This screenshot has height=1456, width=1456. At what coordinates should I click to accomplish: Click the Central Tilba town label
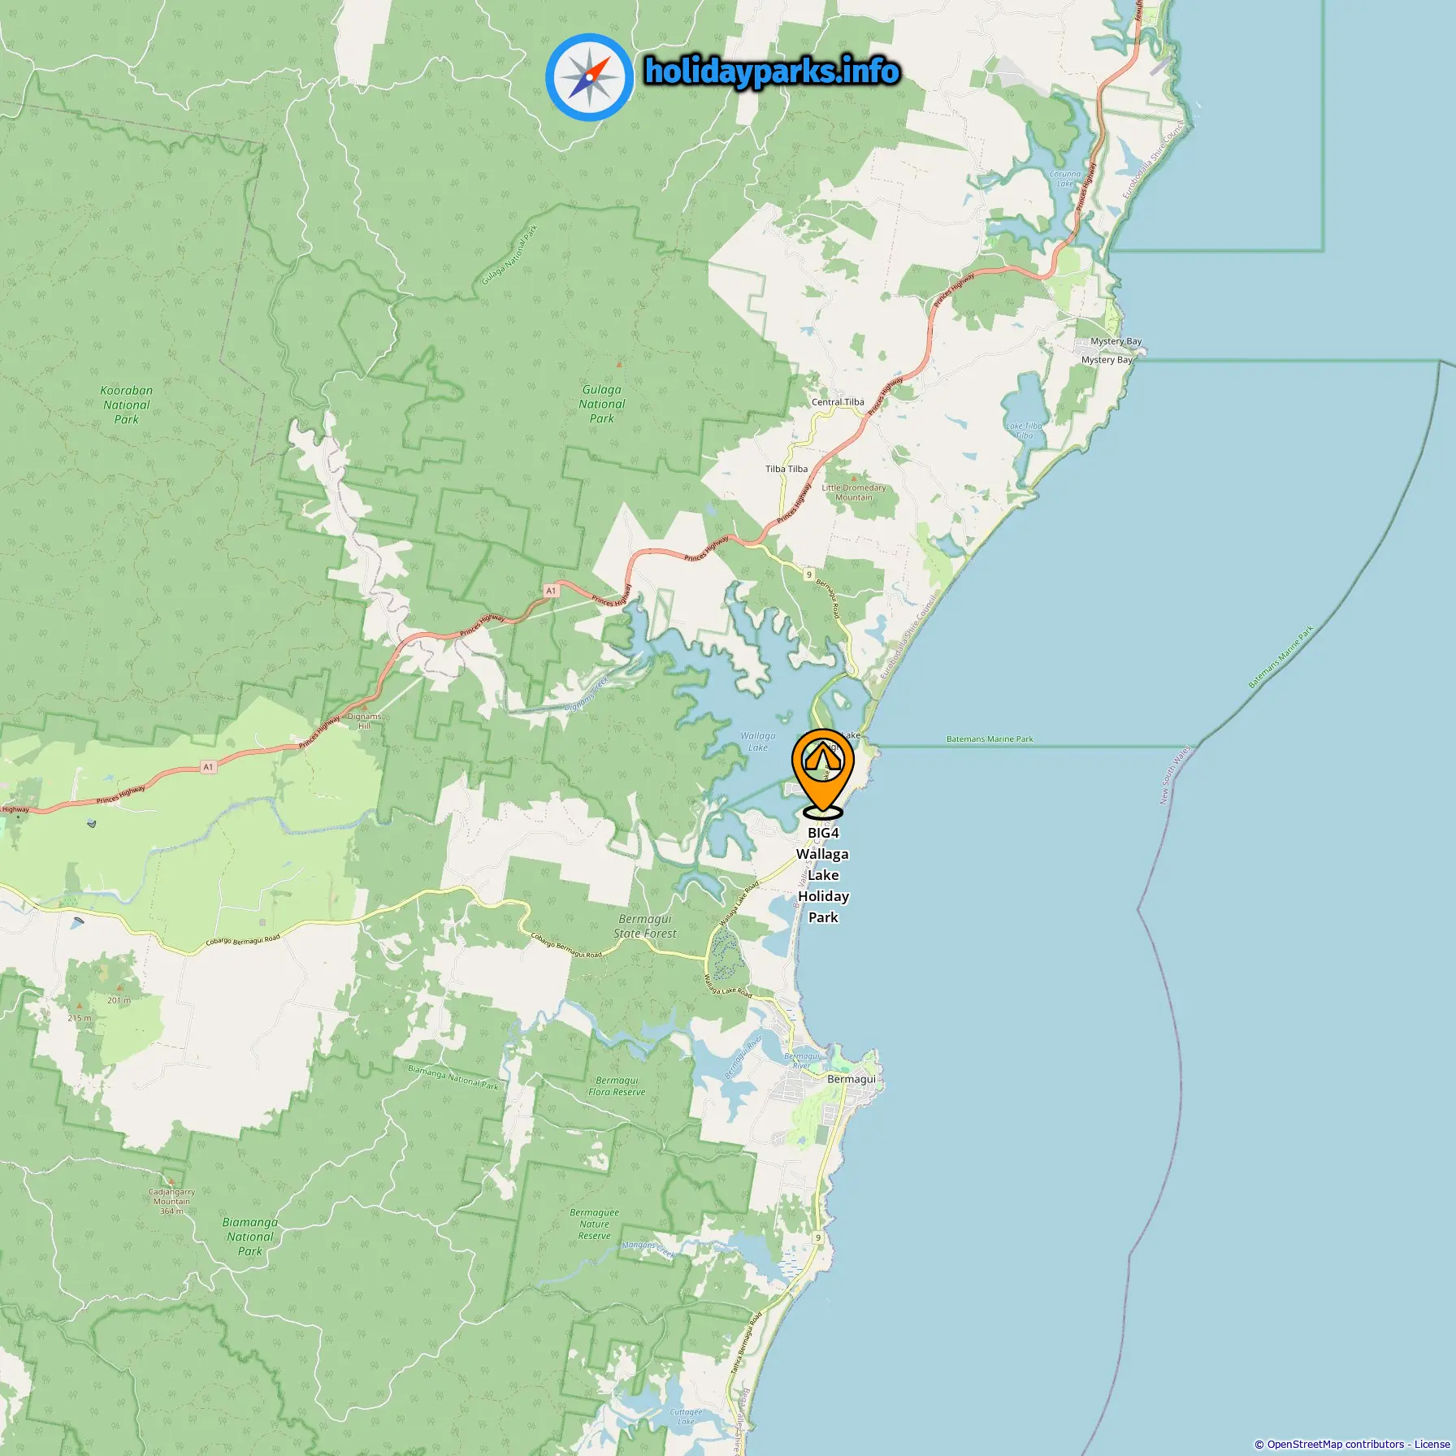[x=838, y=402]
